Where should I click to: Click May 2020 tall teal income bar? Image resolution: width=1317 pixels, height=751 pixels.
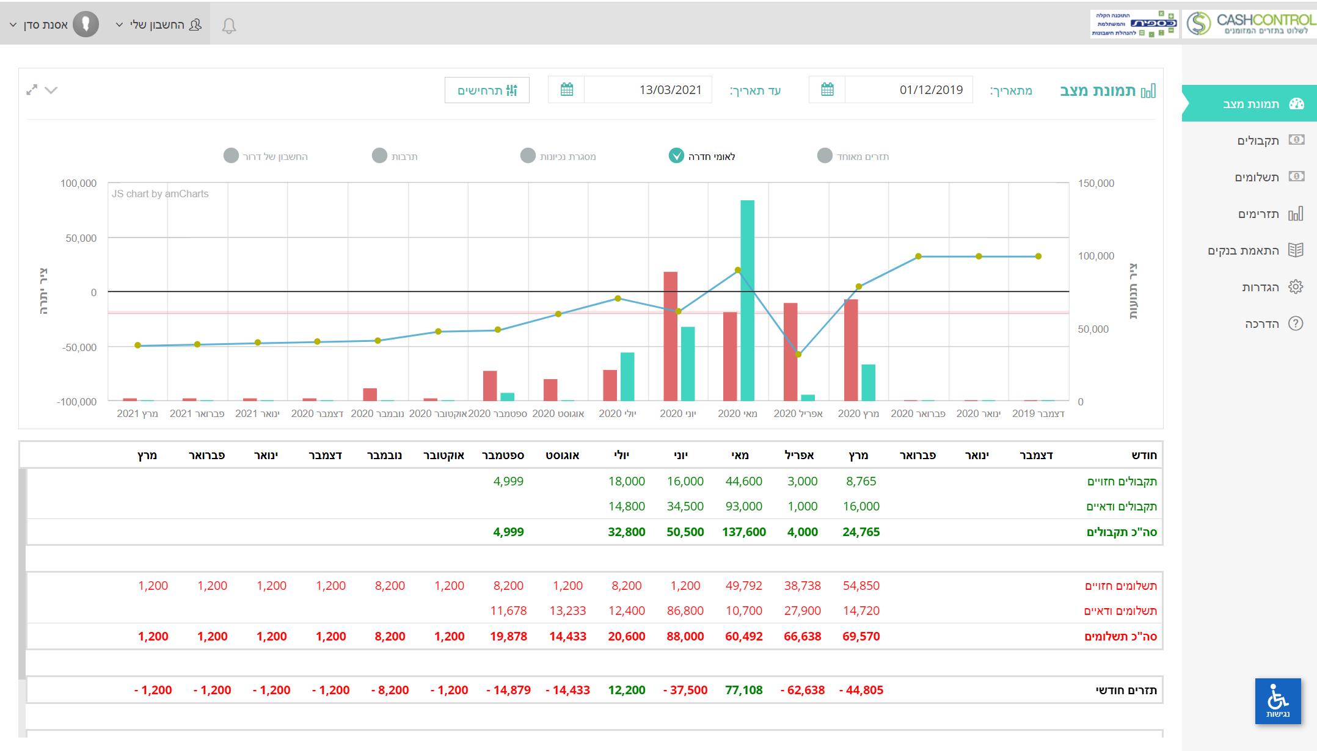pos(748,300)
